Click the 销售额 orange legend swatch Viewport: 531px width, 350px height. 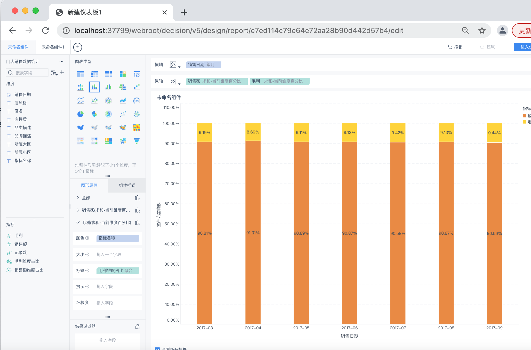coord(524,116)
